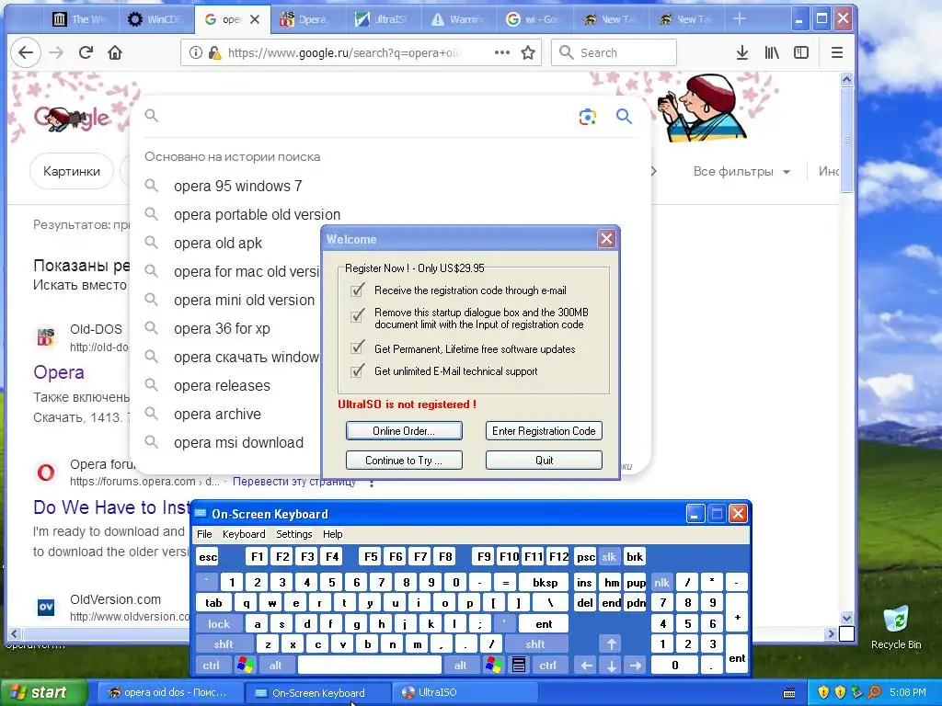Bookmark this page with the star icon
This screenshot has height=706, width=942.
click(x=528, y=52)
